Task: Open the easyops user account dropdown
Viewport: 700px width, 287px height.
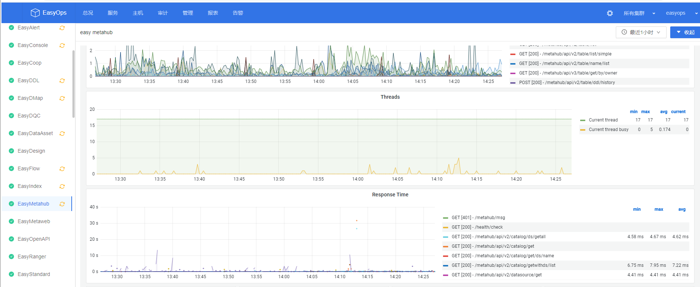Action: click(681, 13)
